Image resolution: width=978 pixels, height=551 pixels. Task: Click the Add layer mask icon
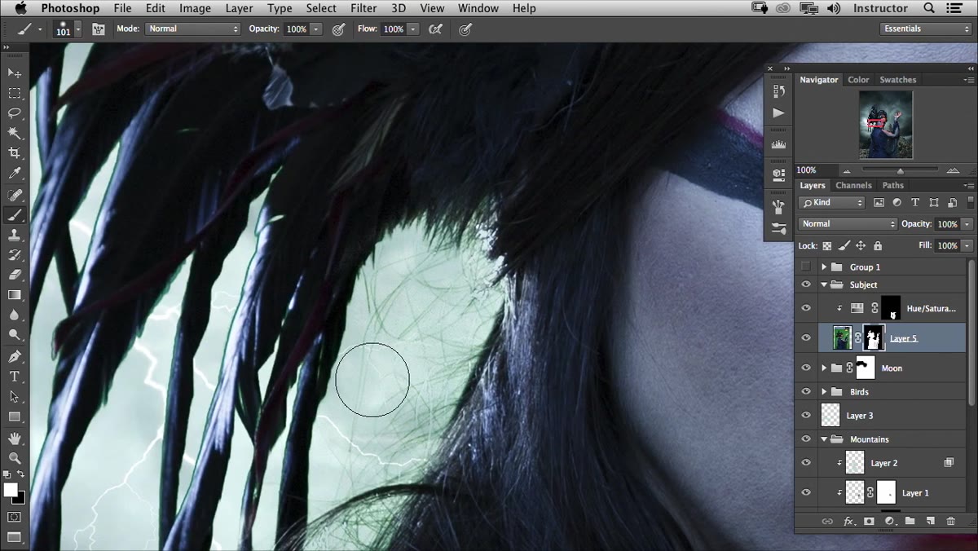pos(869,521)
